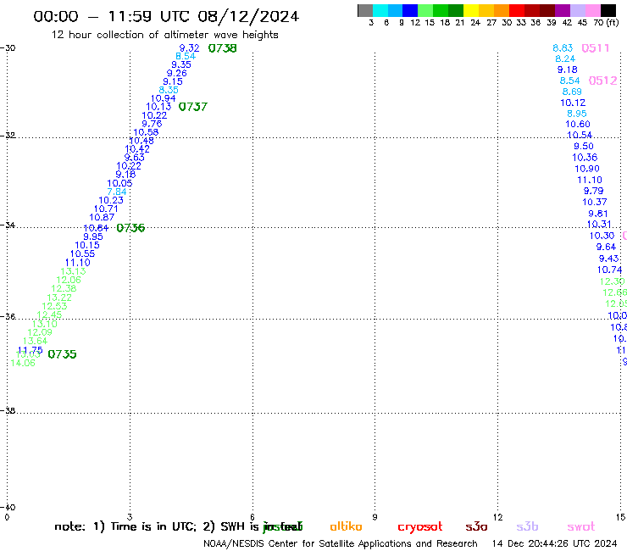Screen dimensions: 627x551
Task: Click the red 'cryosat' satellite legend label
Action: click(x=420, y=527)
